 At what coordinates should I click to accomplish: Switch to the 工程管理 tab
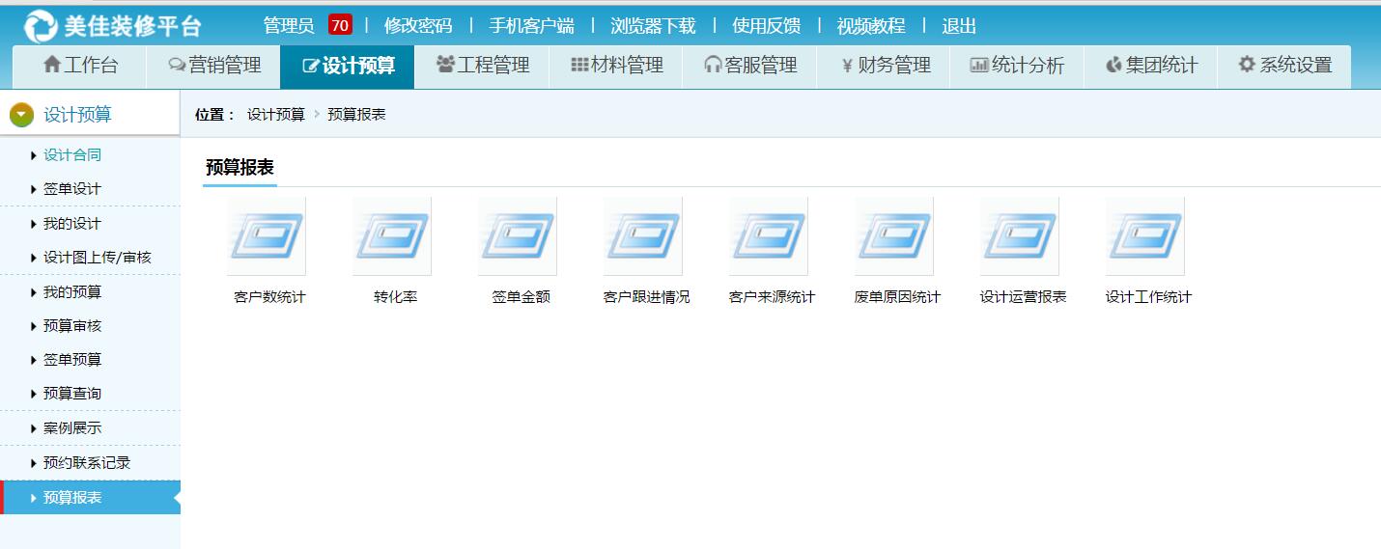coord(482,66)
